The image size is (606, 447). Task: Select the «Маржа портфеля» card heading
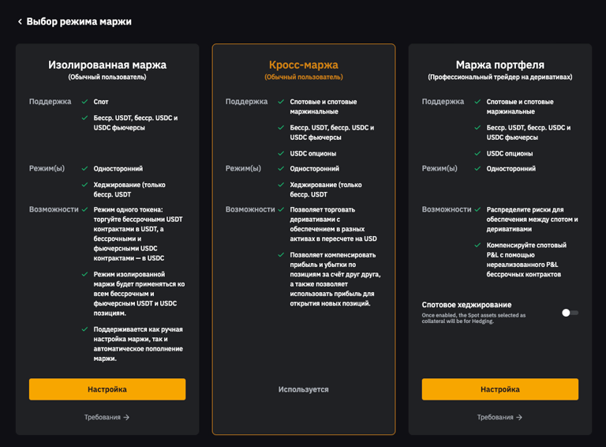coord(499,65)
